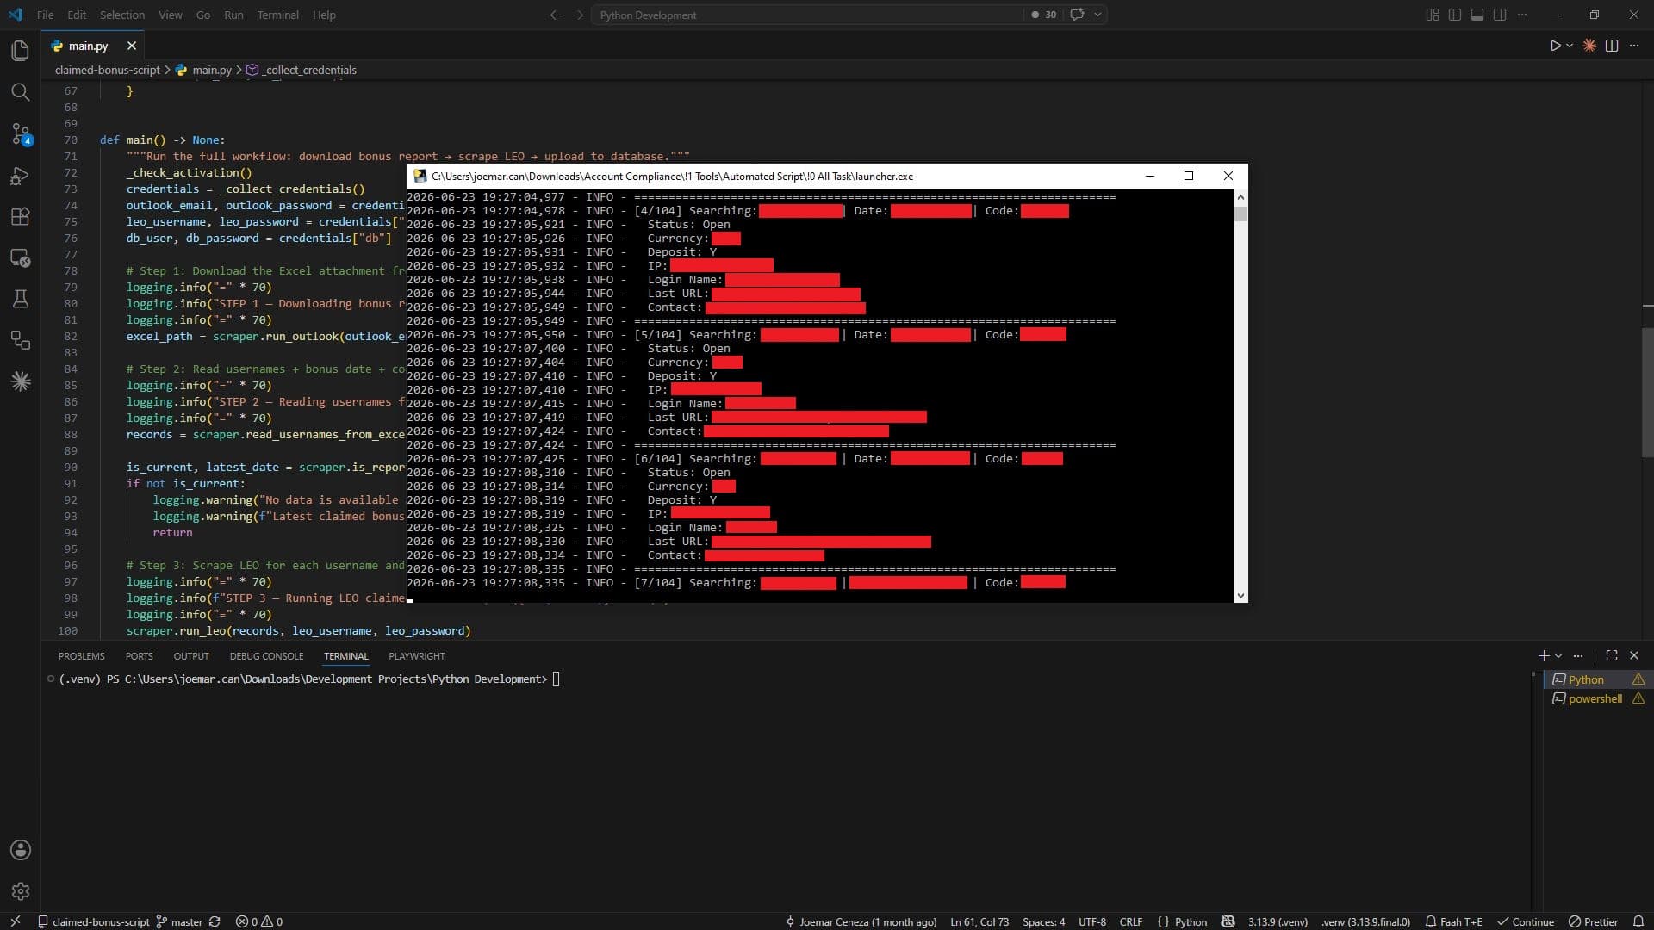Click the launcher.exe console scroll down arrow
The width and height of the screenshot is (1654, 930).
(x=1240, y=595)
